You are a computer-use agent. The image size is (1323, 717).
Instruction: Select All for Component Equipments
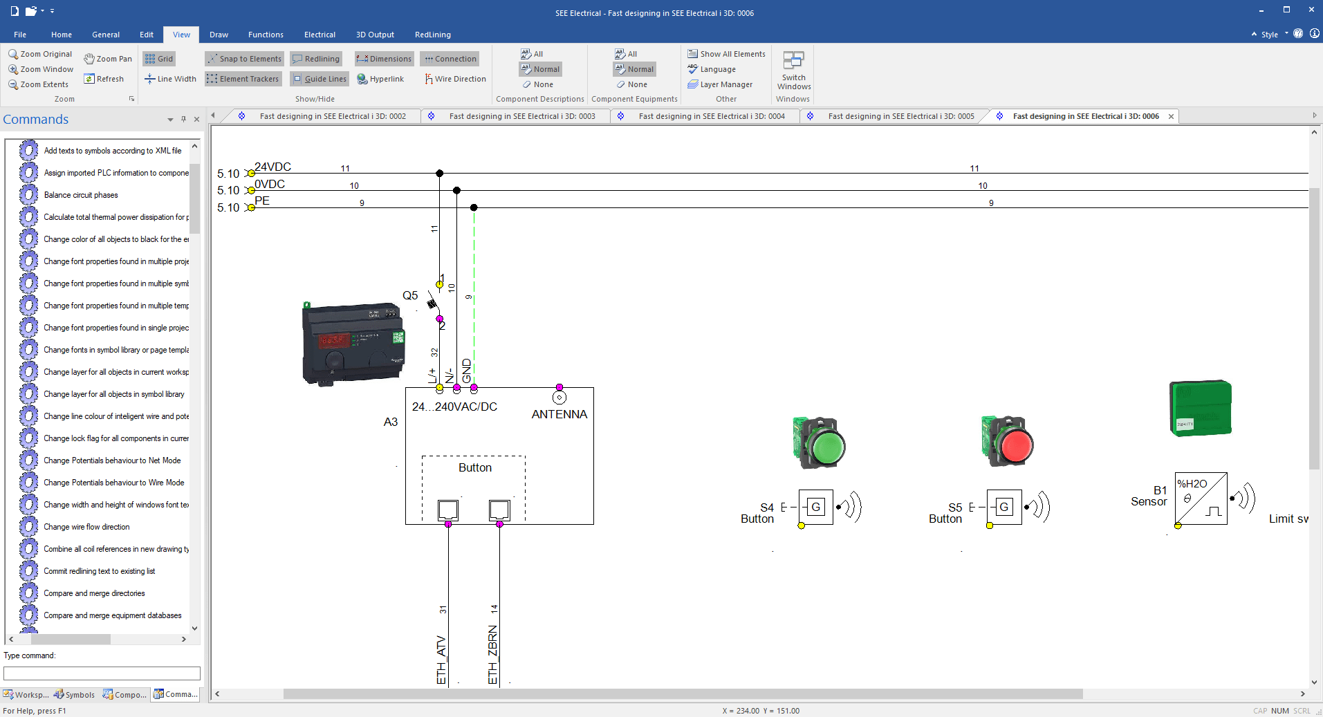tap(627, 53)
